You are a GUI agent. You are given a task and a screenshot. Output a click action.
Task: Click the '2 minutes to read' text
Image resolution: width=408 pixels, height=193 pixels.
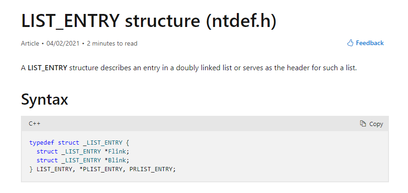pos(112,43)
